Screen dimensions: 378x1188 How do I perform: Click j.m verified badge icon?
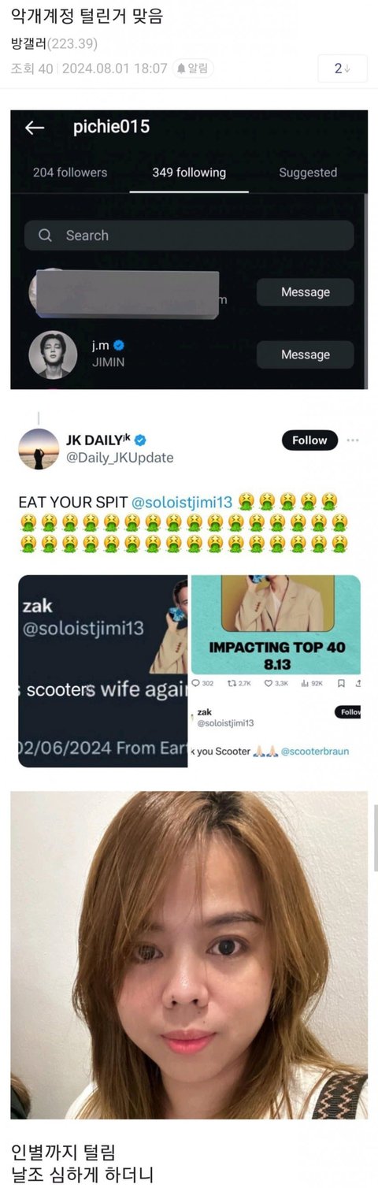[119, 344]
